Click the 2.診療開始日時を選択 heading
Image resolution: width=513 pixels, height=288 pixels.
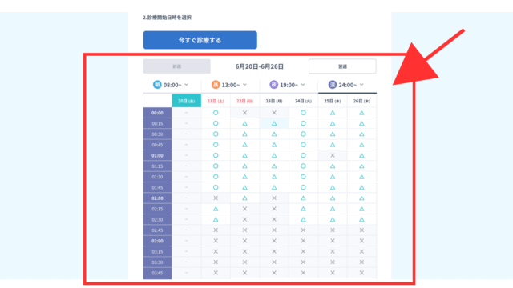[168, 18]
